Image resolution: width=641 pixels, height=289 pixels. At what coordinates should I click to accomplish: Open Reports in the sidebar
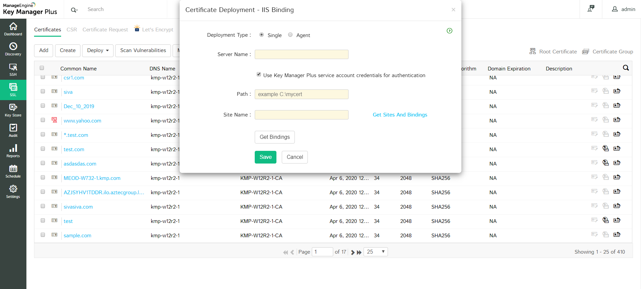point(13,151)
